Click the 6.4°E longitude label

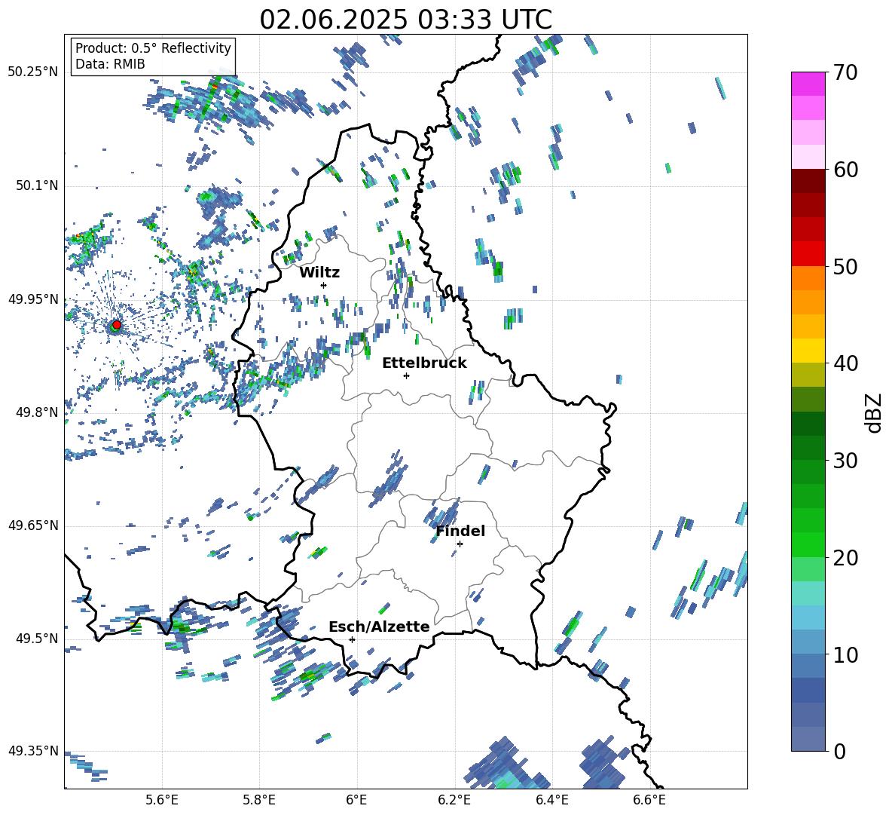[x=551, y=800]
